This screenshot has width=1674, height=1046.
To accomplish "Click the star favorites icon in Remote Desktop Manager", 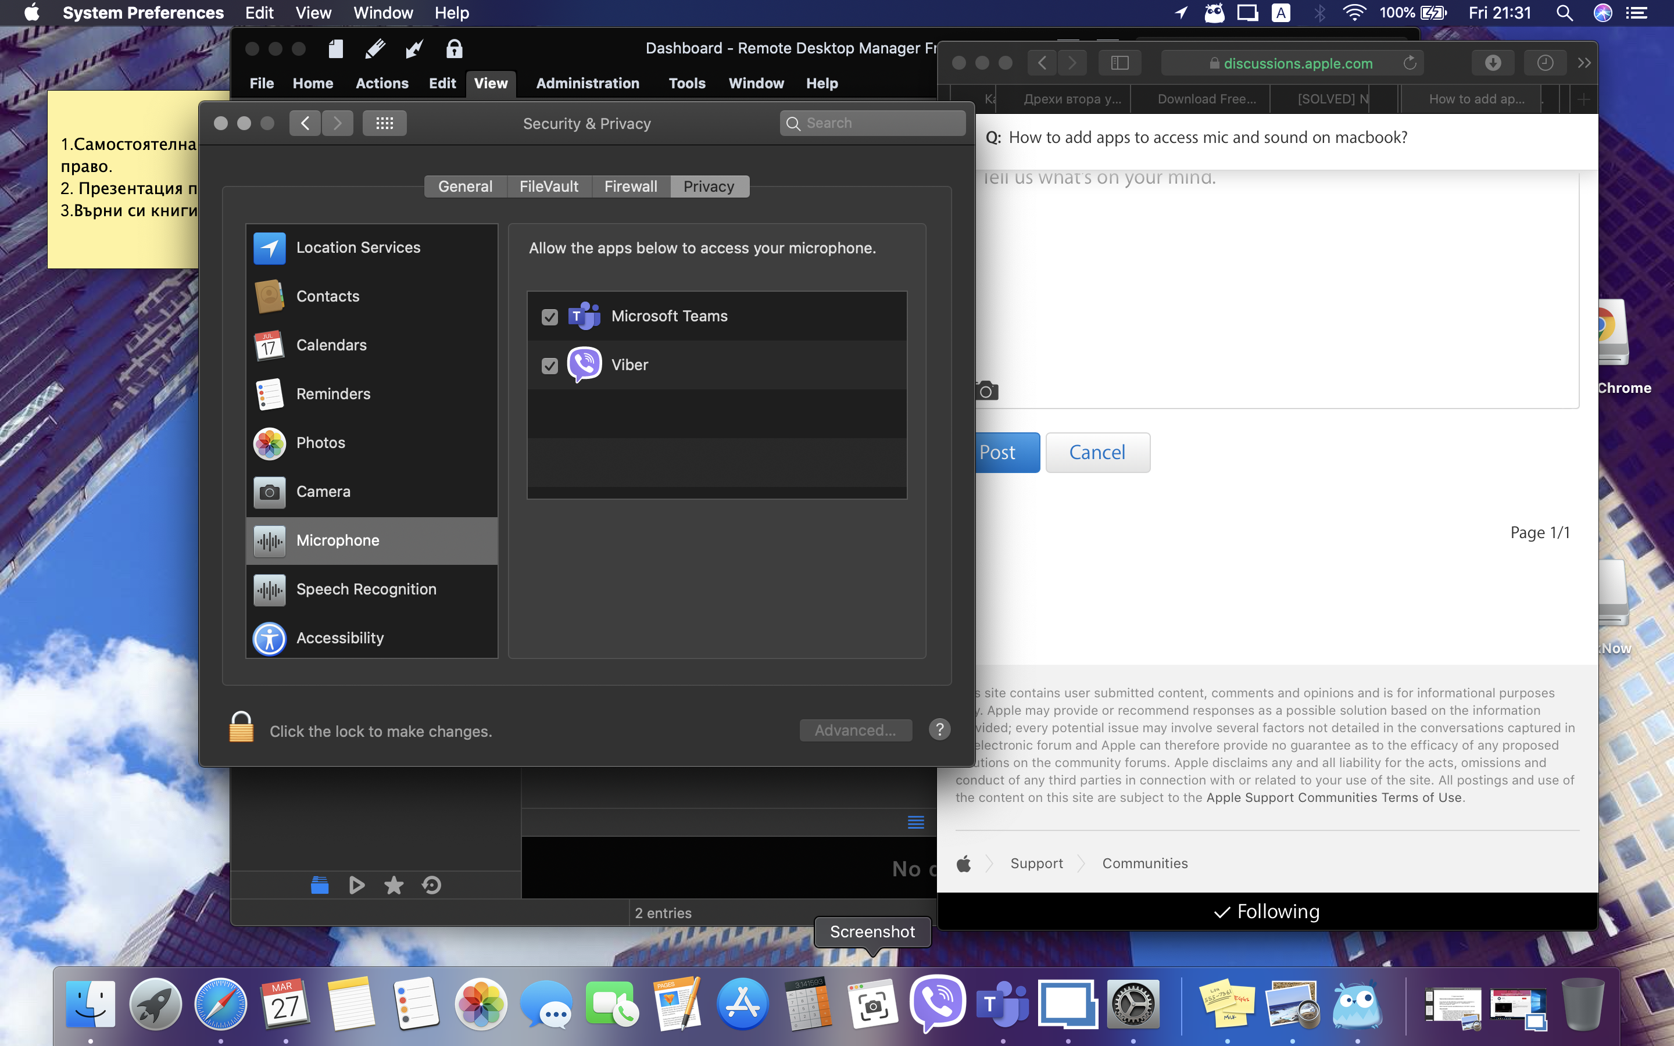I will click(x=394, y=886).
